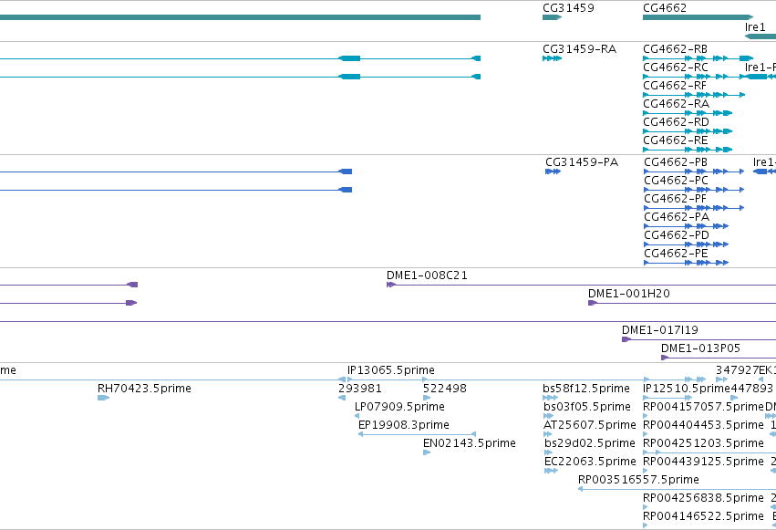Screen dimensions: 776x530
Task: Click the Ire1 gene arrow
Action: (760, 36)
